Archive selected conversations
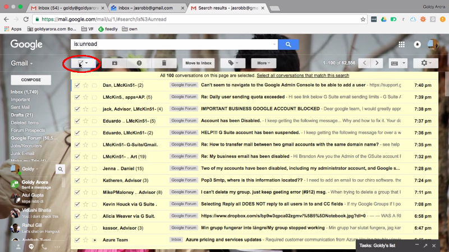This screenshot has height=252, width=449. [114, 63]
